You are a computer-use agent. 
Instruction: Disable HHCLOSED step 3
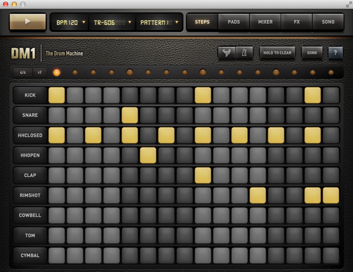93,135
